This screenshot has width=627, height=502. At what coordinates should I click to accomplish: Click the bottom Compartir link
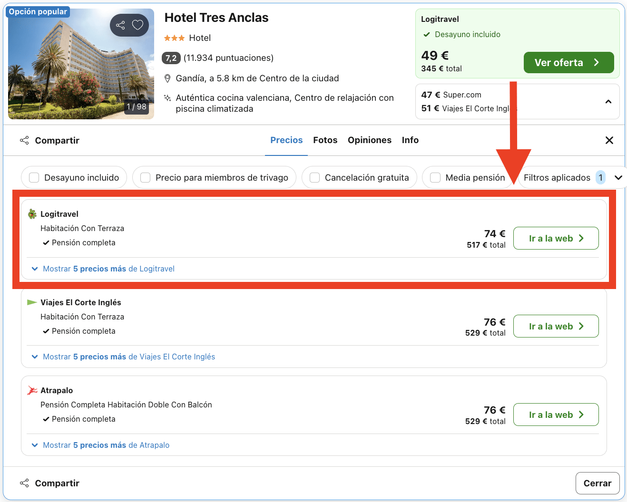(x=57, y=483)
